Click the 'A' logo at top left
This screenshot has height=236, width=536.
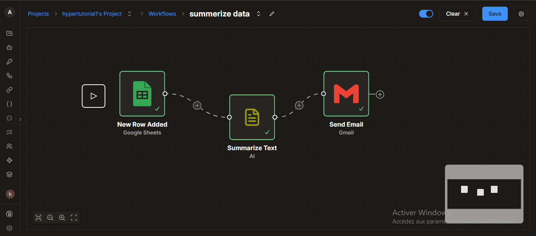10,12
